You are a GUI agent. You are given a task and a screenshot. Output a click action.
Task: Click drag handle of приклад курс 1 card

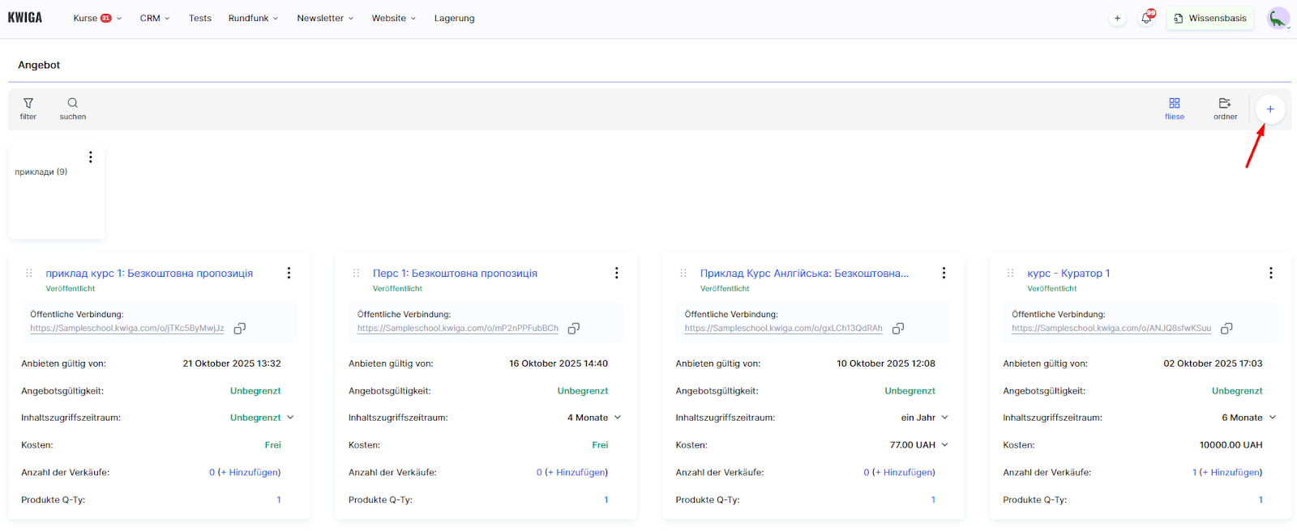point(29,274)
